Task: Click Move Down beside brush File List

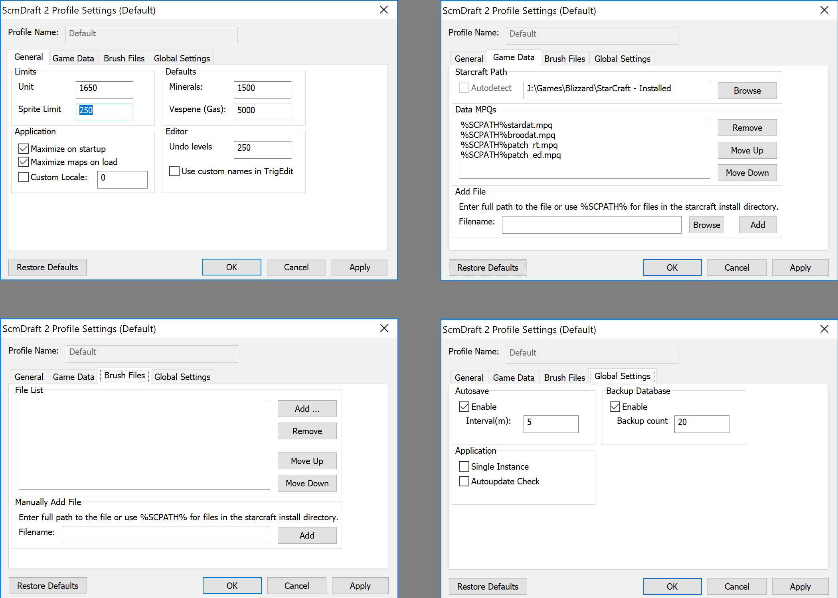Action: pyautogui.click(x=307, y=483)
